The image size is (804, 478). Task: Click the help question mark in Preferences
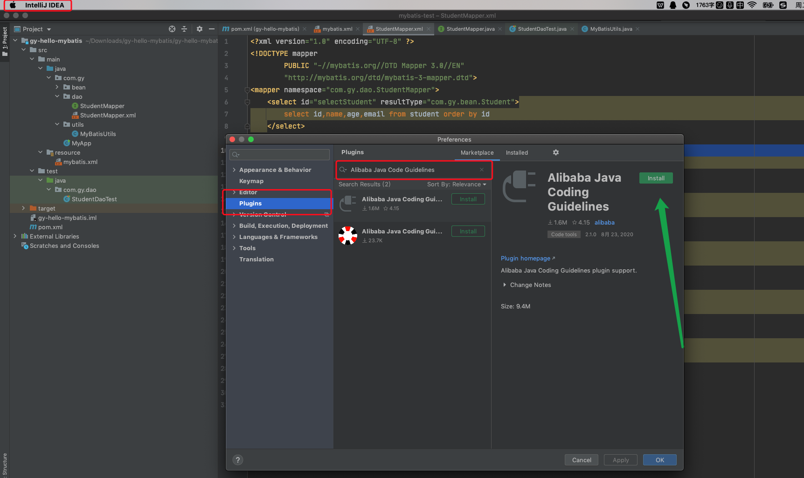click(x=237, y=460)
